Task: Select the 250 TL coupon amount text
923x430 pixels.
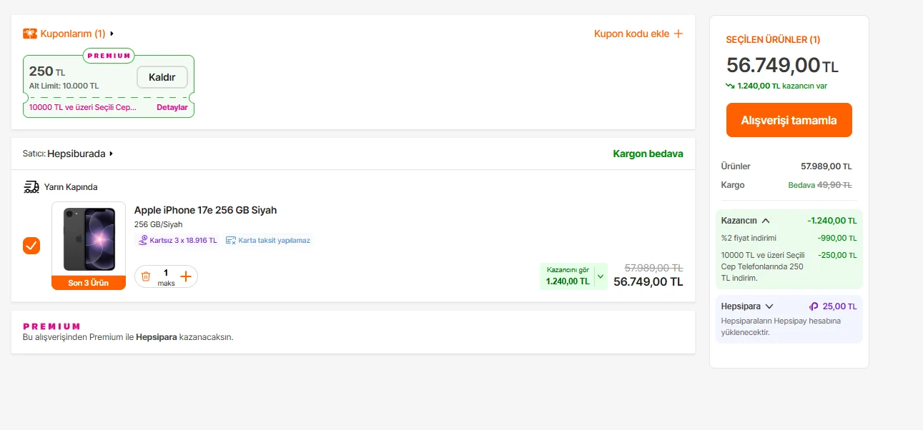Action: click(47, 71)
